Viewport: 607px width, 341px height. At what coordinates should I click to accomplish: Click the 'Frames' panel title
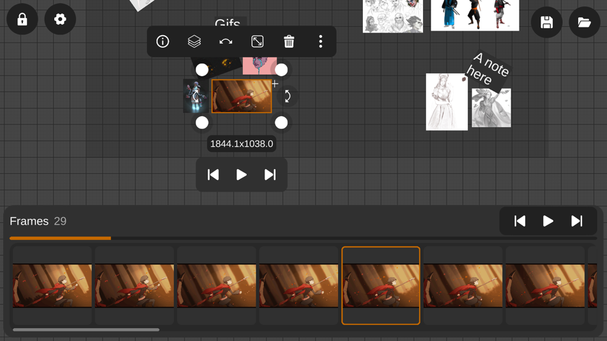pos(29,221)
